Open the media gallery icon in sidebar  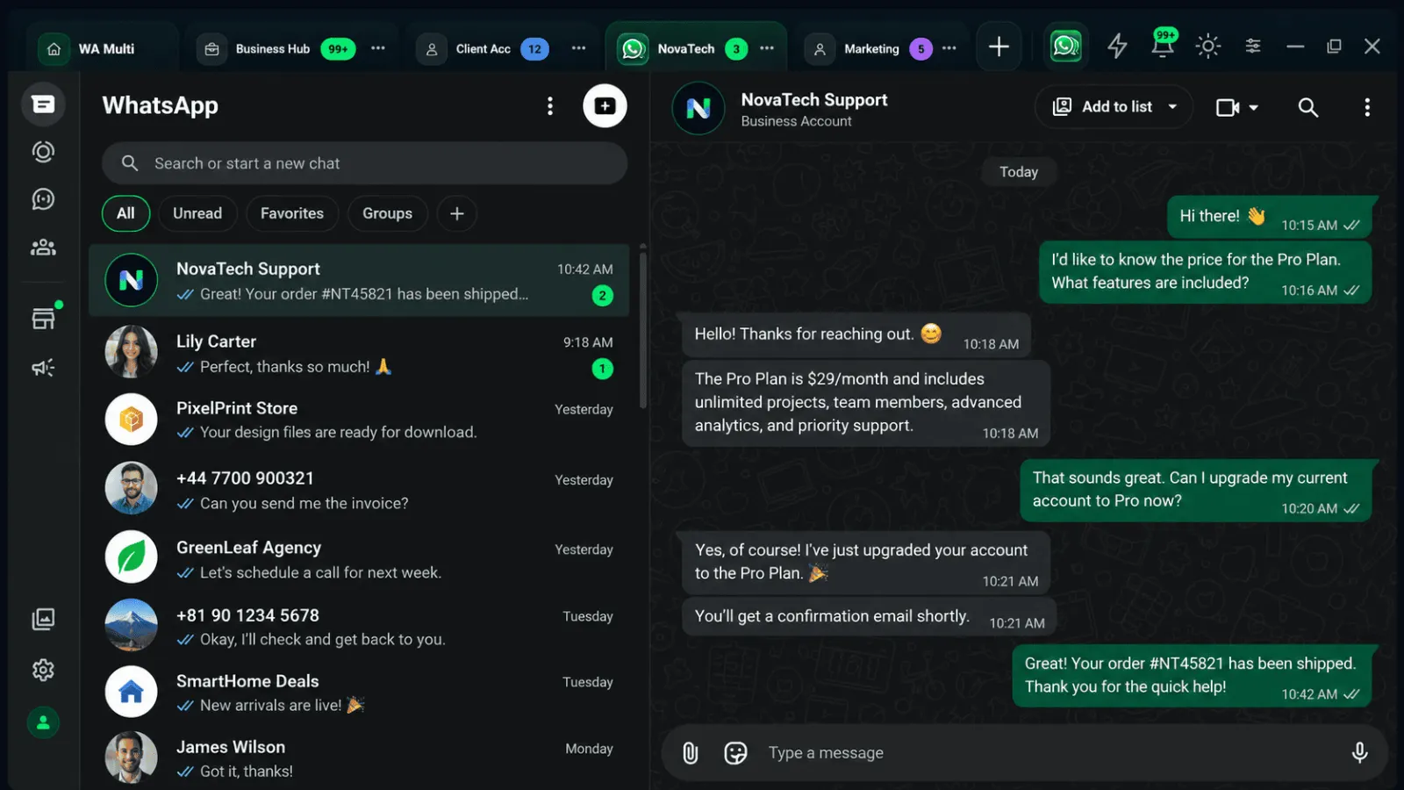[43, 620]
